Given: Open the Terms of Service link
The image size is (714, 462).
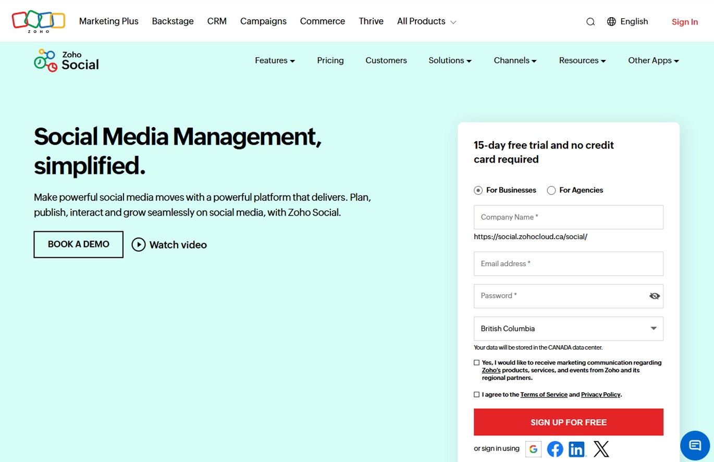Looking at the screenshot, I should pos(544,395).
